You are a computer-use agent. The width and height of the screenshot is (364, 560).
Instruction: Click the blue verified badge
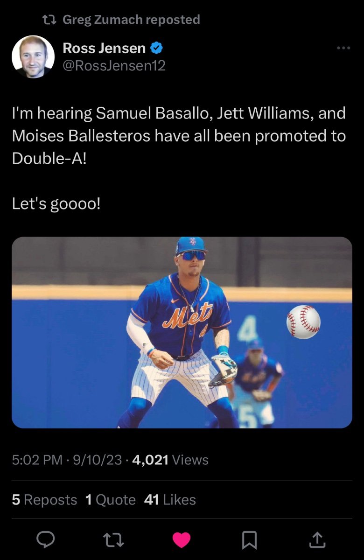coord(156,48)
